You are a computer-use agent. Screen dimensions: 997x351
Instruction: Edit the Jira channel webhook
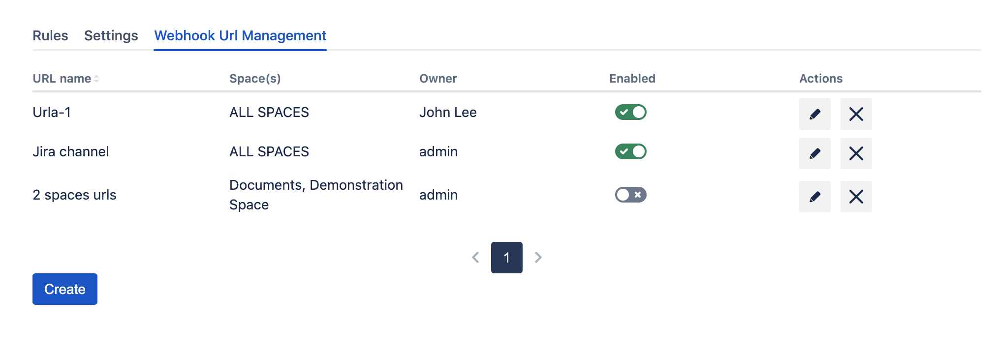tap(814, 153)
